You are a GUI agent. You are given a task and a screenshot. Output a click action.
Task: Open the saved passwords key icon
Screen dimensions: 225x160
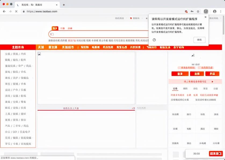tap(192, 11)
